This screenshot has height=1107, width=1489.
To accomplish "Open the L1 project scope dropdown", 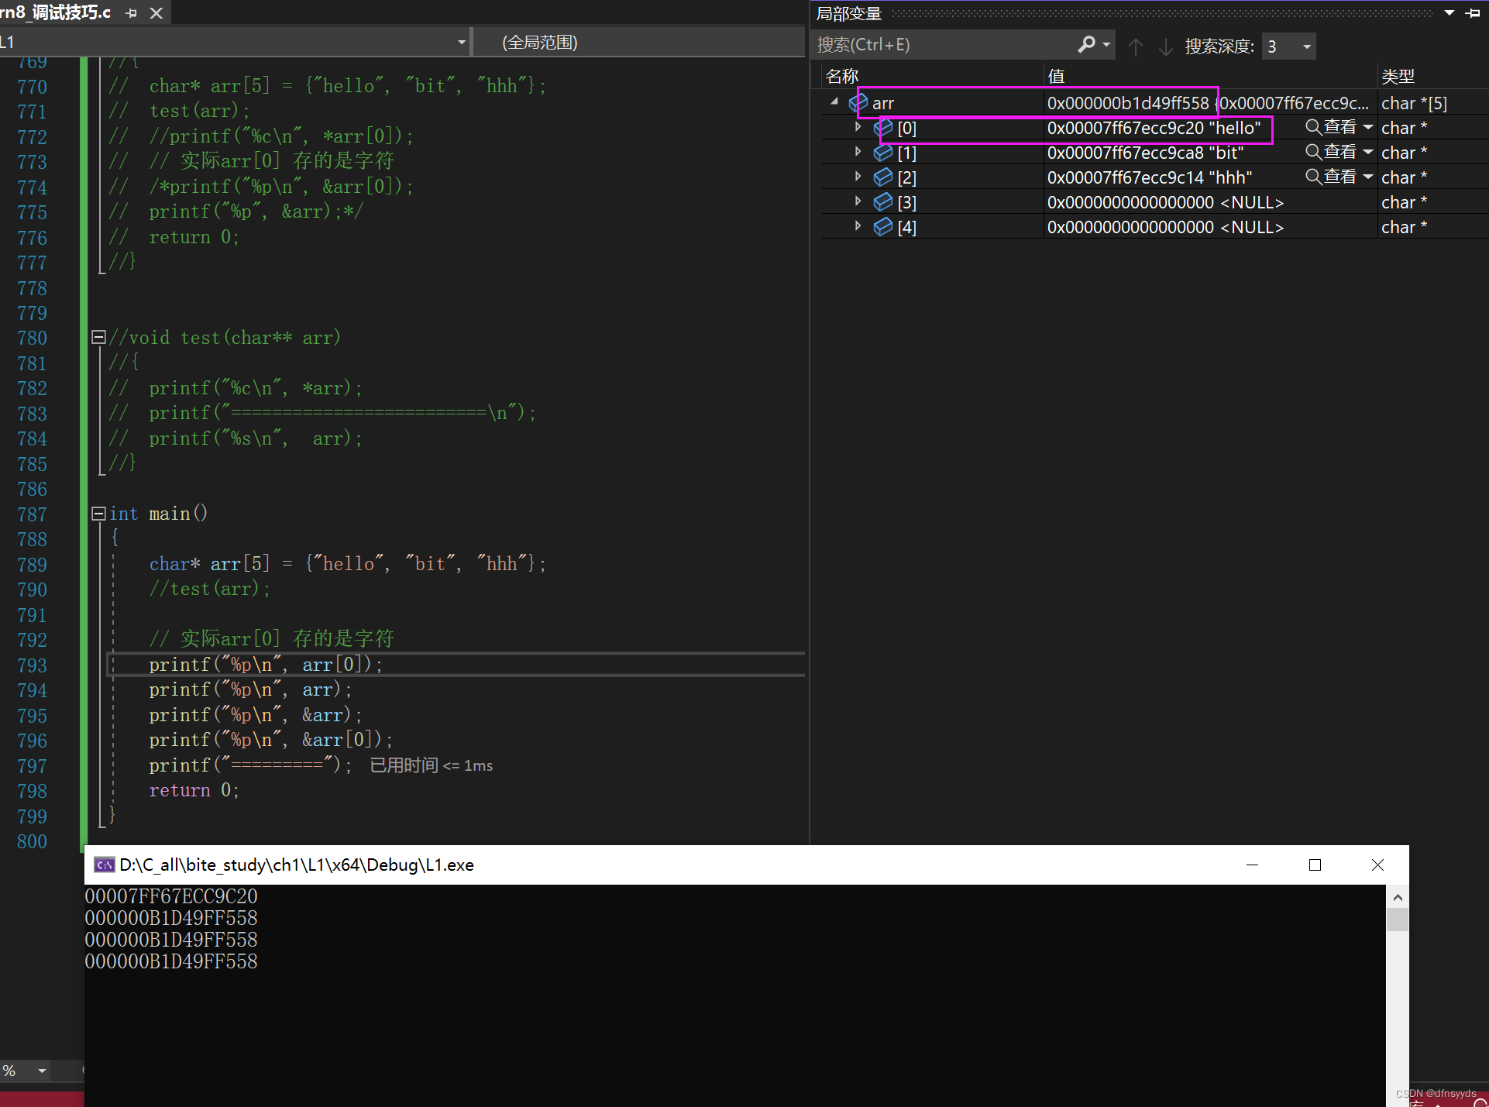I will tap(462, 43).
